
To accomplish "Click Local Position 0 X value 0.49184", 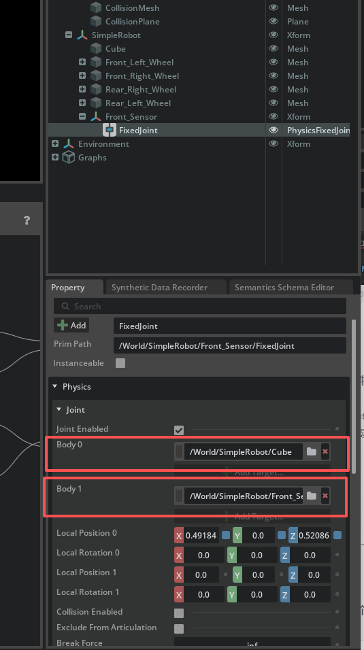I will point(201,536).
